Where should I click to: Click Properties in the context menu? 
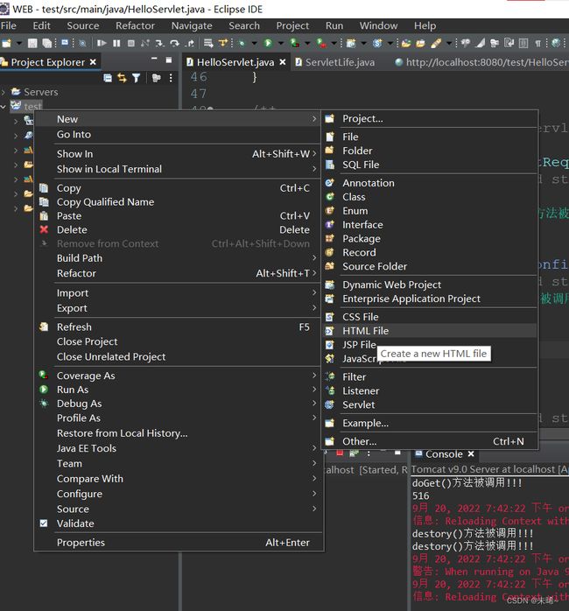(x=179, y=542)
